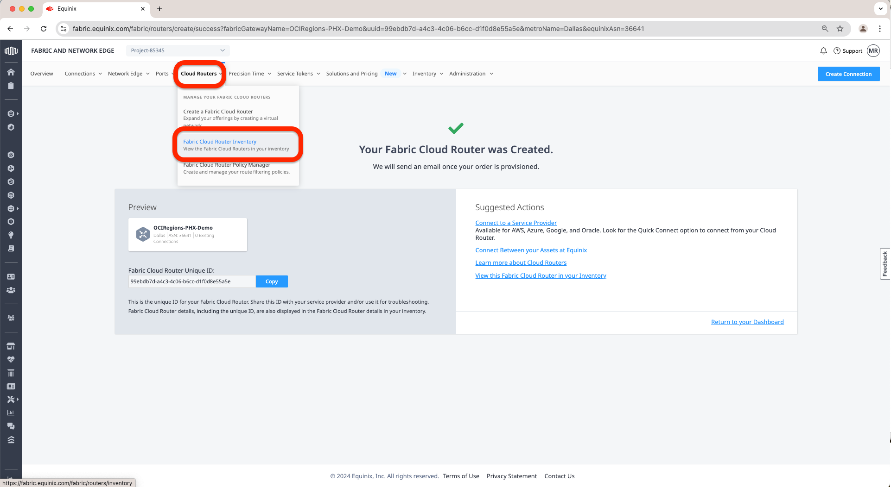
Task: Open the Feedback side tab
Action: [x=885, y=264]
